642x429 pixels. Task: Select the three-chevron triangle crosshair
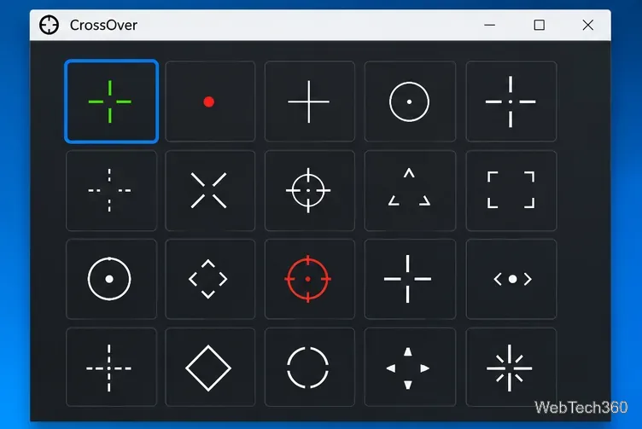410,190
